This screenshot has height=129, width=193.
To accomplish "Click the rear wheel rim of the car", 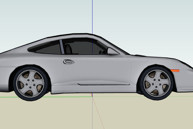I will 30,84.
